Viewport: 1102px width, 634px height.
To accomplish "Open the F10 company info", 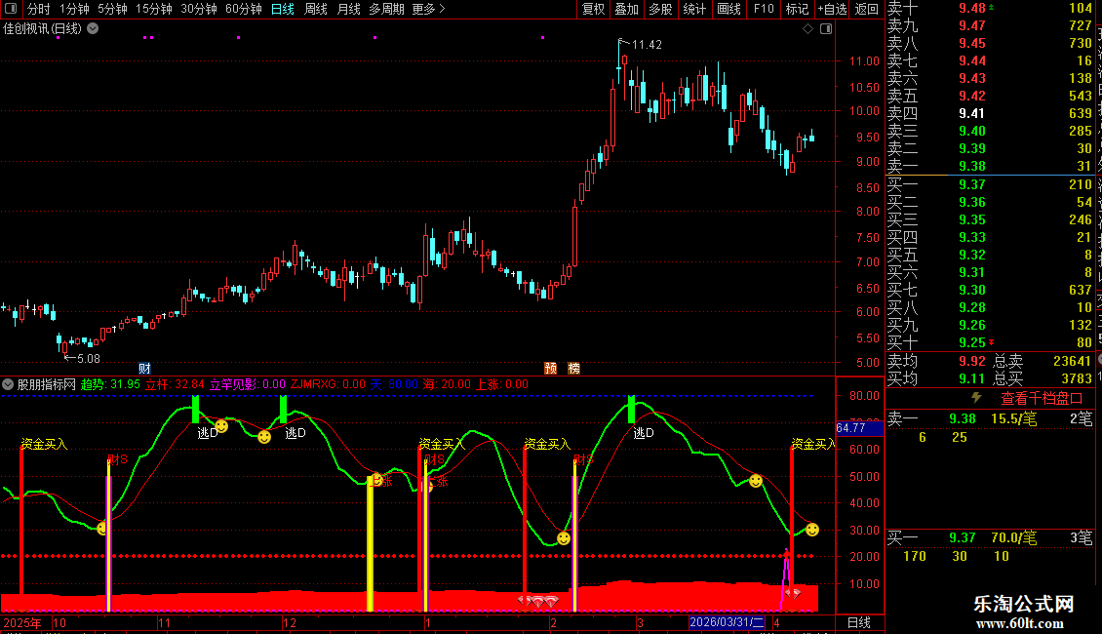I will (764, 9).
